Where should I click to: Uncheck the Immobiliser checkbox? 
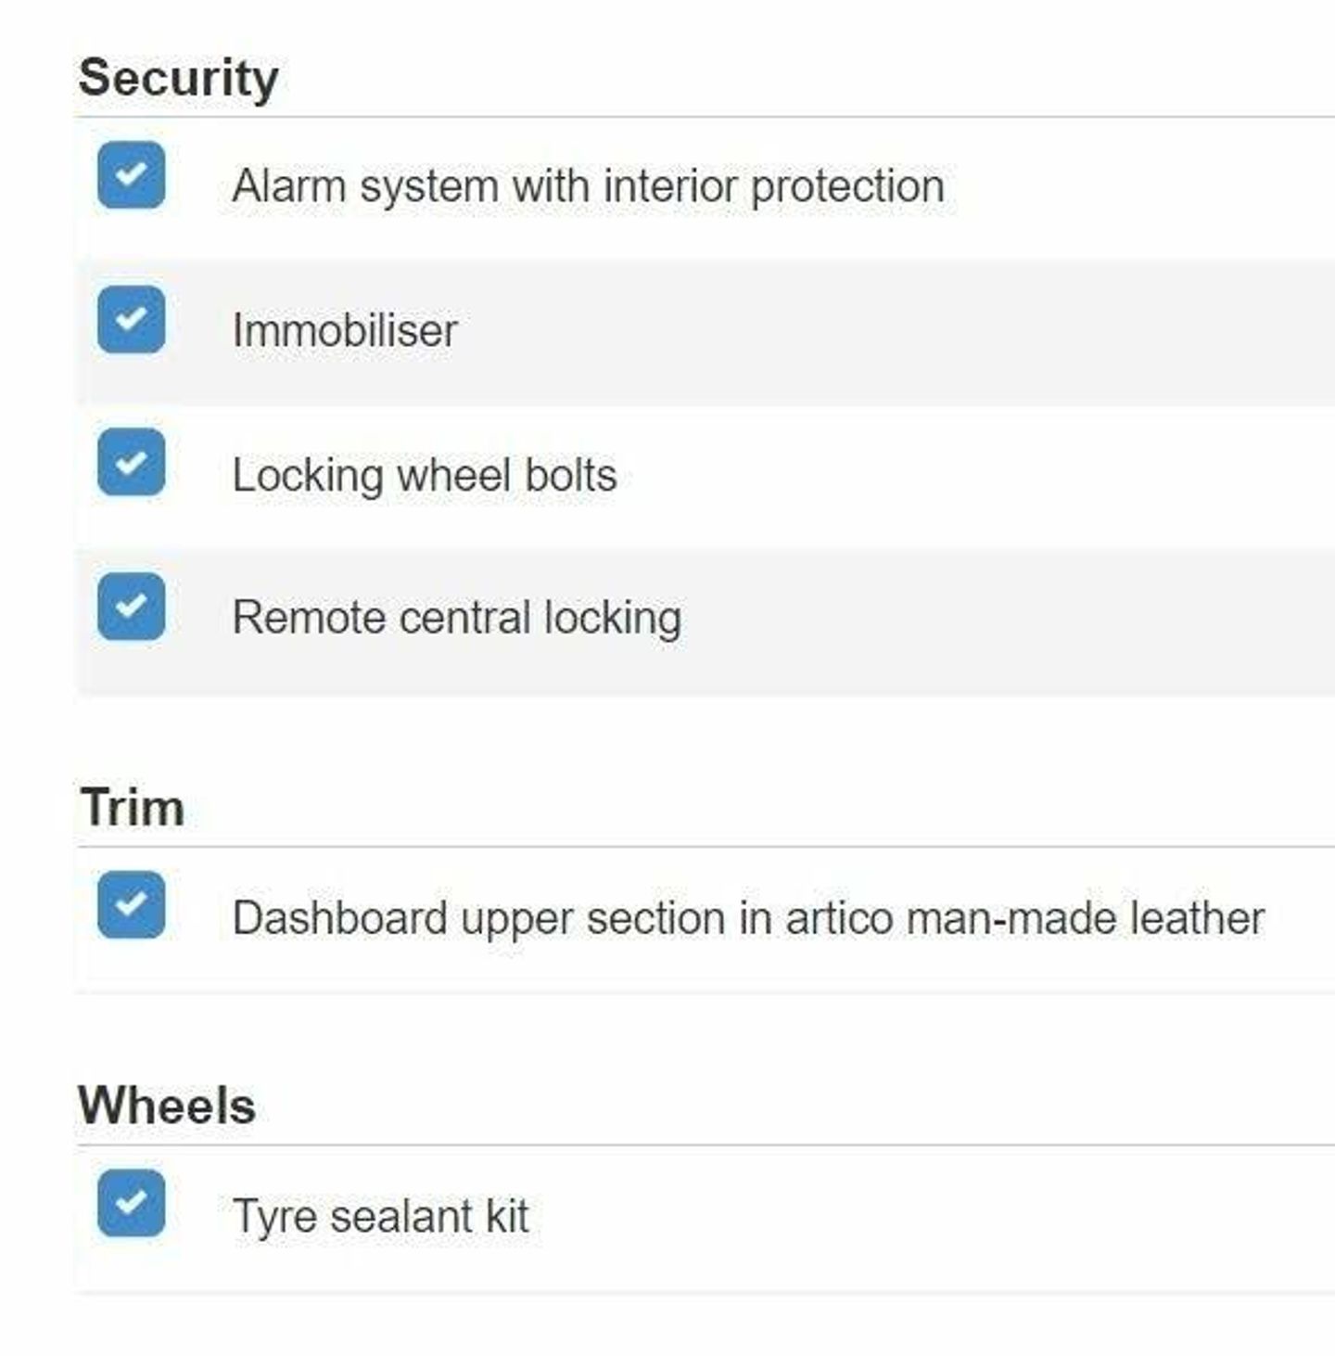click(131, 320)
